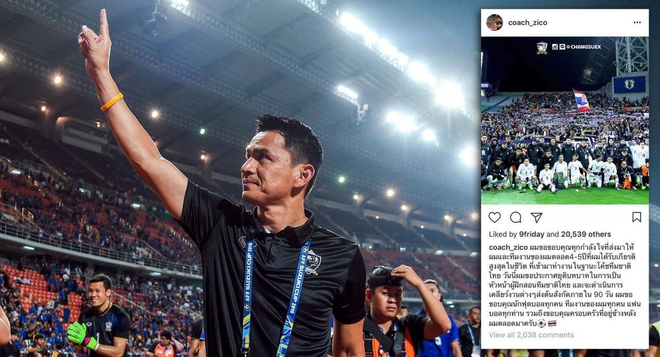Tap the Changsuek team crest logo
This screenshot has width=660, height=357.
coord(542,48)
